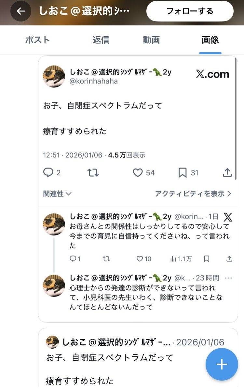Click the three-dot menu on the 23時間 reply
Screen dimensions: 244x391
(228, 278)
